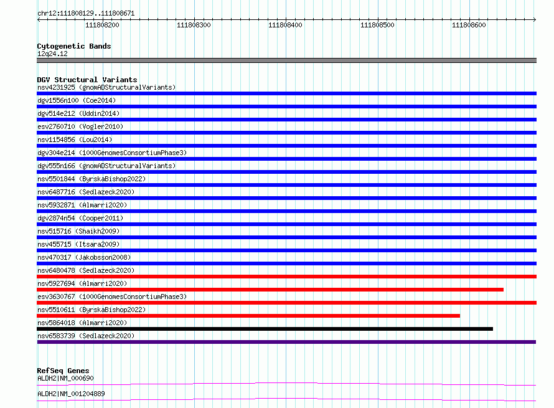The height and width of the screenshot is (408, 554).
Task: Select esv3630767 (1000GenomesConsortiumPhase3) label
Action: (112, 297)
